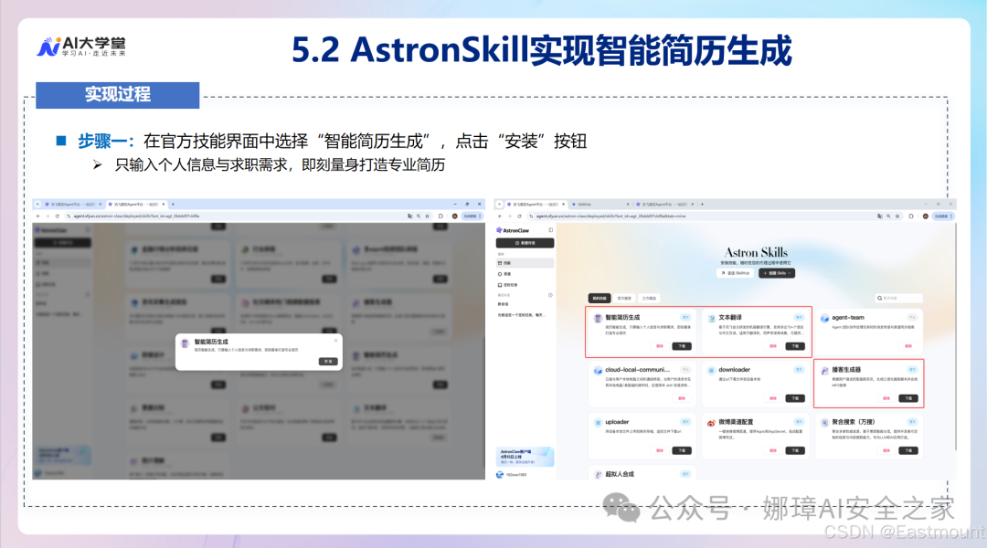Open the history clock icon in right sidebar
Image resolution: width=987 pixels, height=548 pixels.
tap(550, 295)
